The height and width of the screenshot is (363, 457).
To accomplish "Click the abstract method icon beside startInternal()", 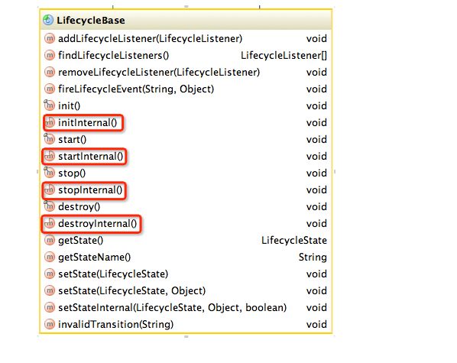I will tap(50, 156).
